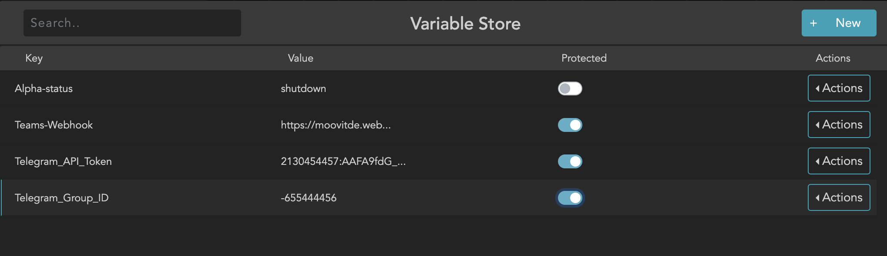Expand Actions menu for Teams-Webhook row
The image size is (887, 256).
click(839, 125)
